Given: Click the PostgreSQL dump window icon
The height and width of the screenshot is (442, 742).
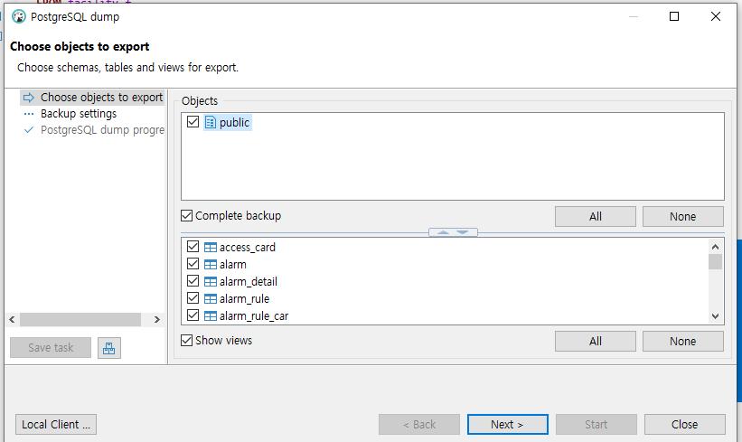Looking at the screenshot, I should click(18, 16).
